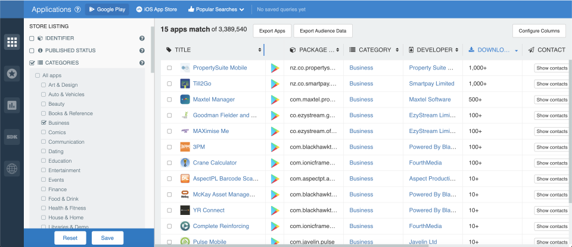Image resolution: width=572 pixels, height=247 pixels.
Task: Switch to the Google Play tab
Action: pos(107,9)
